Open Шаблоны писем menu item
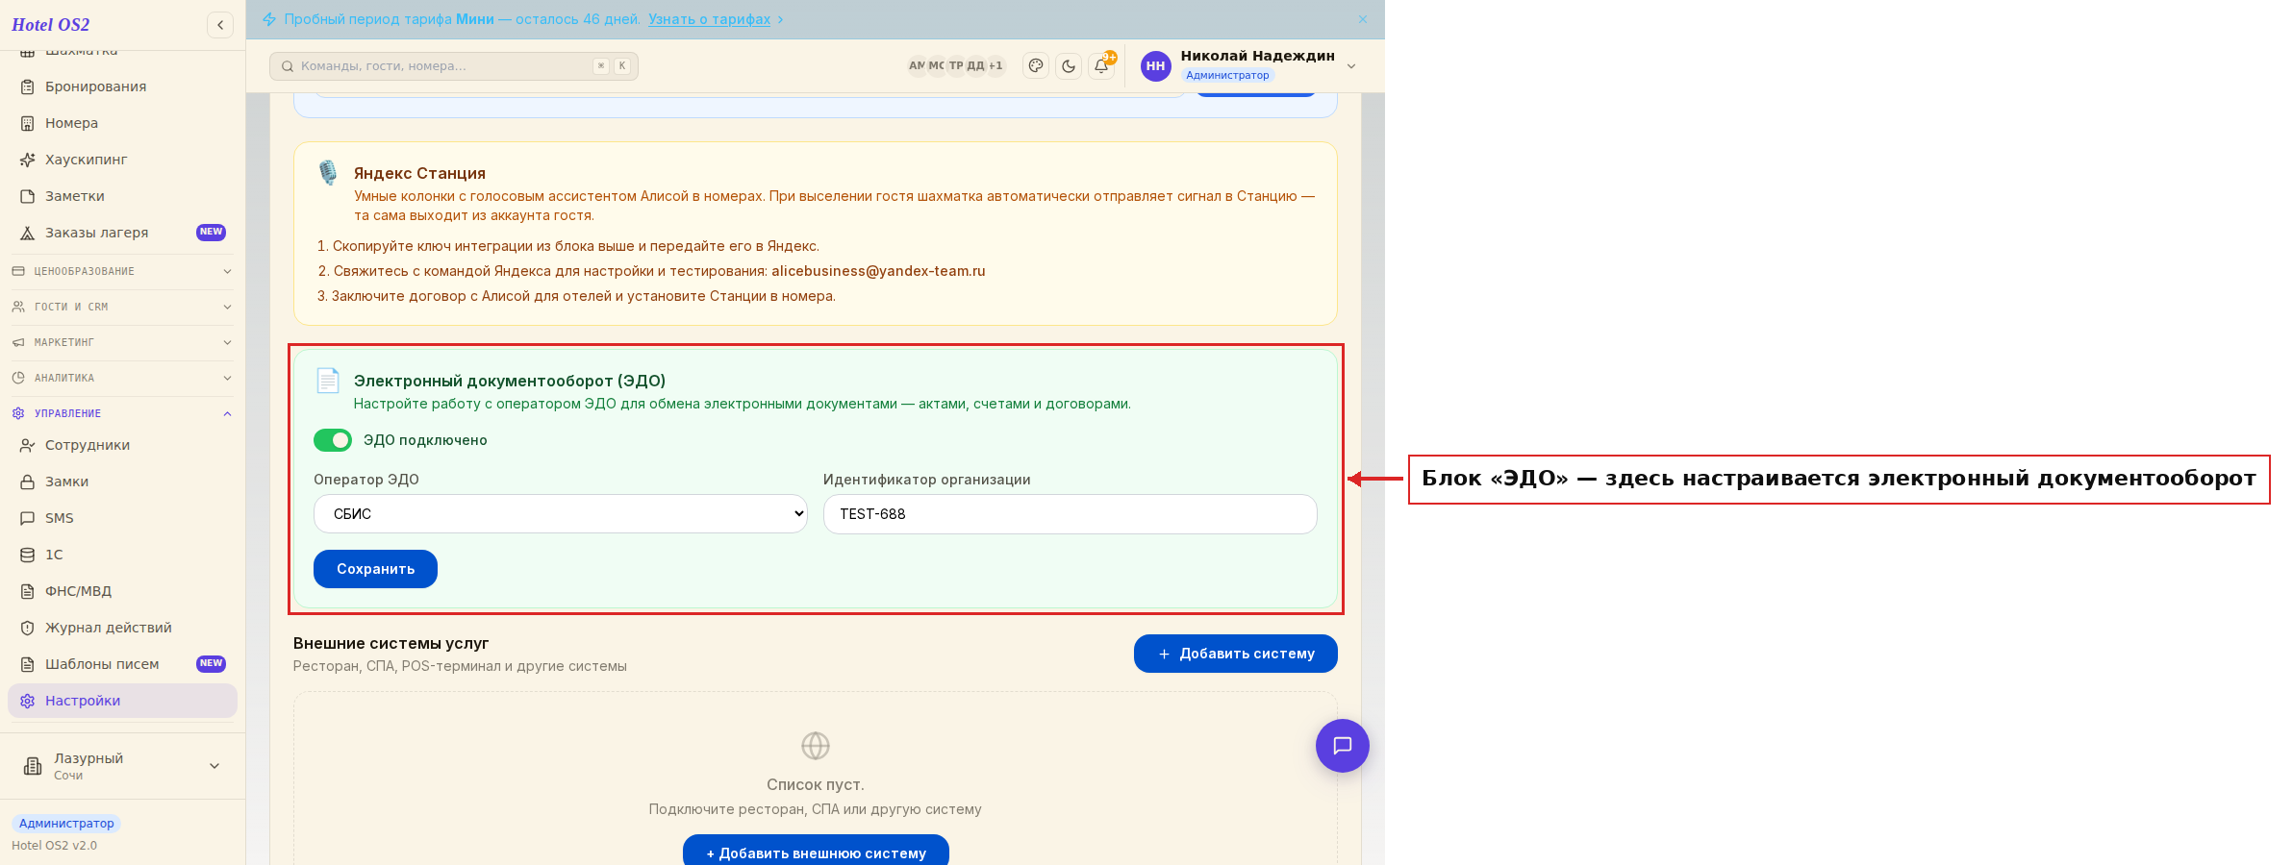2293x865 pixels. [x=122, y=664]
